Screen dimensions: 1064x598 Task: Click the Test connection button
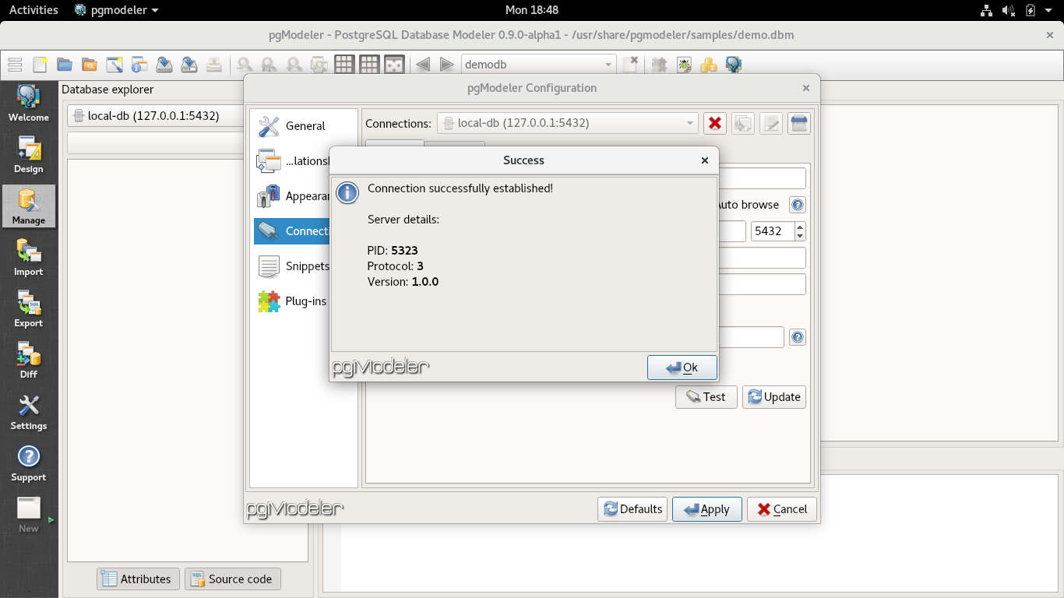[x=706, y=397]
